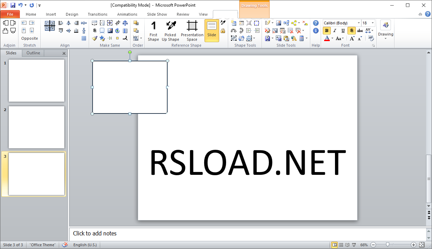Click Fit slide to window button
The image size is (432, 249).
pyautogui.click(x=422, y=245)
